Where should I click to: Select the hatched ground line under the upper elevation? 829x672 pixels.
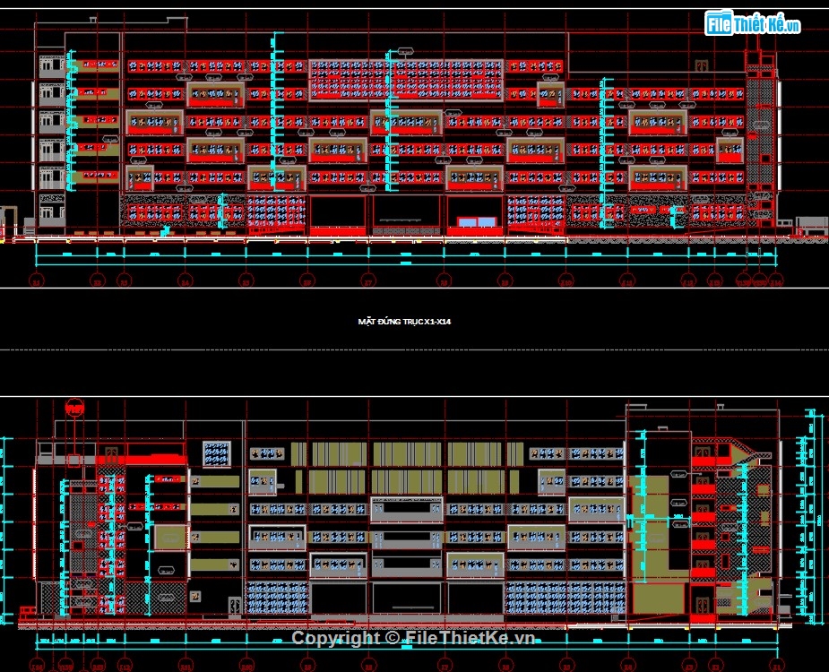(x=403, y=244)
